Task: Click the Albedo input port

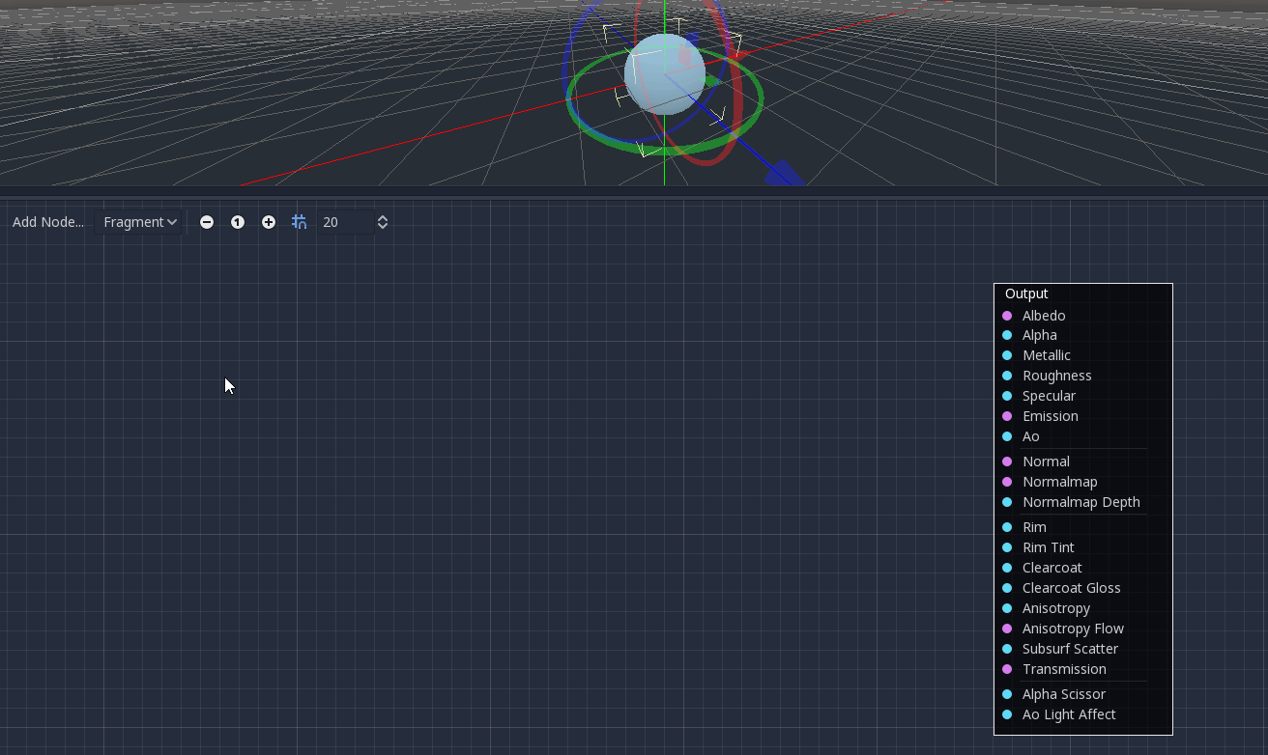Action: click(x=1007, y=316)
